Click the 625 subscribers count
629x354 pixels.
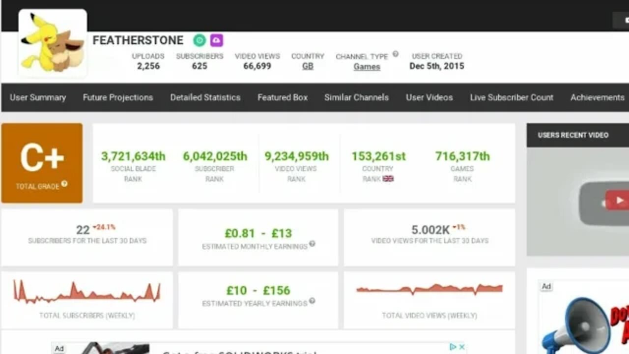(200, 66)
